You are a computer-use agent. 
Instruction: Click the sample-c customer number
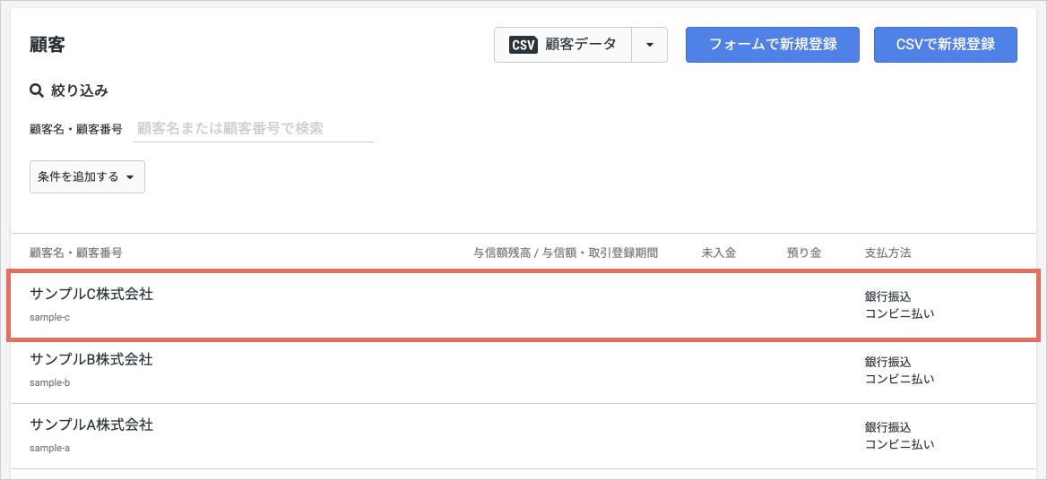[50, 317]
